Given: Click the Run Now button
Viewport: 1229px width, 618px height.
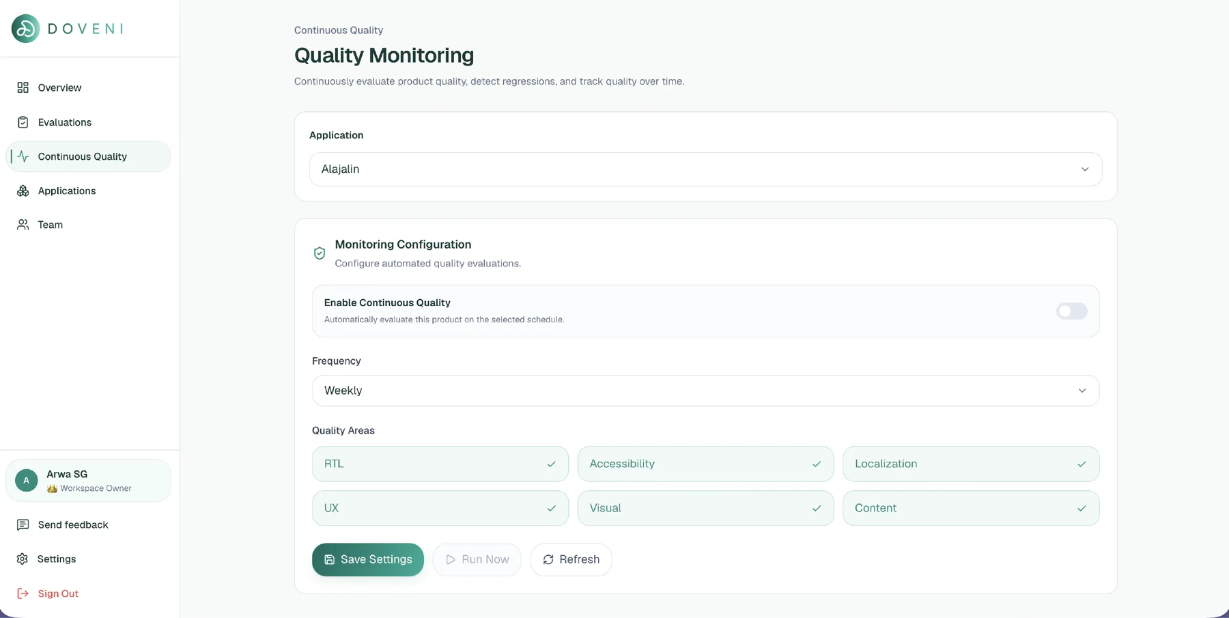Looking at the screenshot, I should [477, 559].
